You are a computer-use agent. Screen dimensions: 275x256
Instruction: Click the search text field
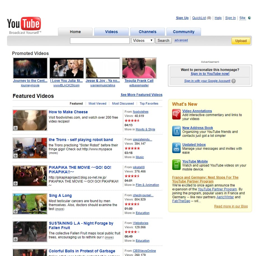pos(100,41)
